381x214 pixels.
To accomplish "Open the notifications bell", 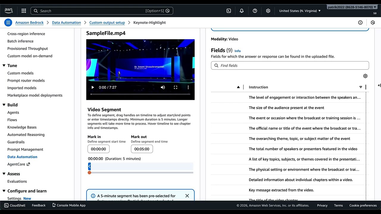I will tap(242, 11).
